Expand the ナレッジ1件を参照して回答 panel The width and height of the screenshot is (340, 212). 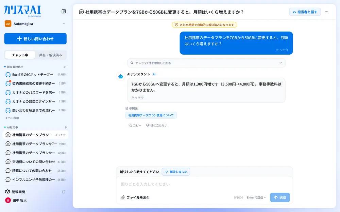[x=206, y=63]
